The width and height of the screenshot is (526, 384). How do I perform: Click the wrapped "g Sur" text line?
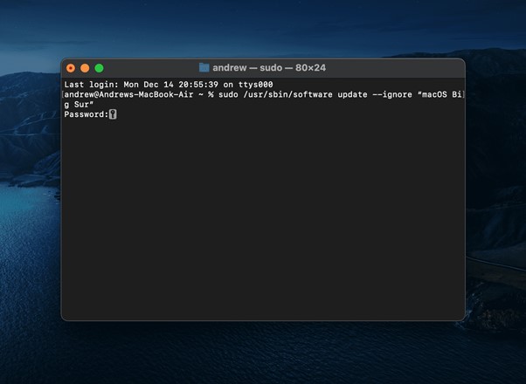[x=79, y=104]
